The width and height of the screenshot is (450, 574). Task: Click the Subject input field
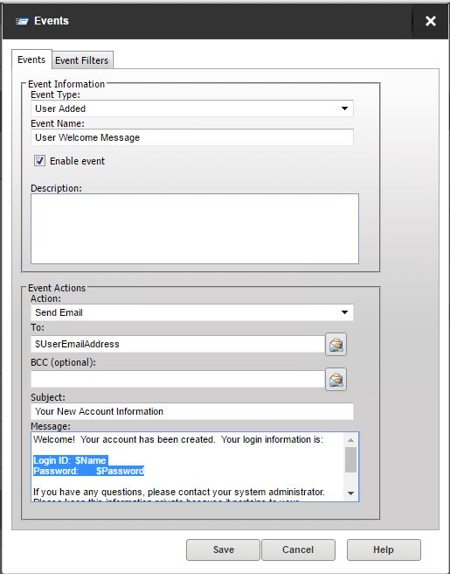pos(192,411)
